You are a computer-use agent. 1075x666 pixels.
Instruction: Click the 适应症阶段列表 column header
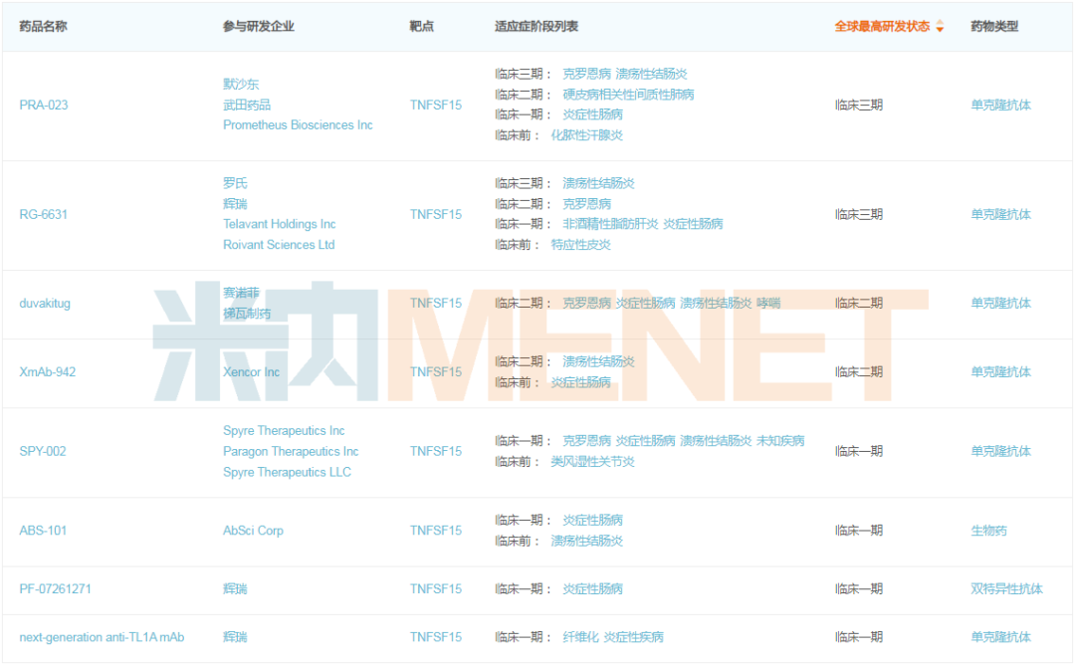click(x=537, y=27)
